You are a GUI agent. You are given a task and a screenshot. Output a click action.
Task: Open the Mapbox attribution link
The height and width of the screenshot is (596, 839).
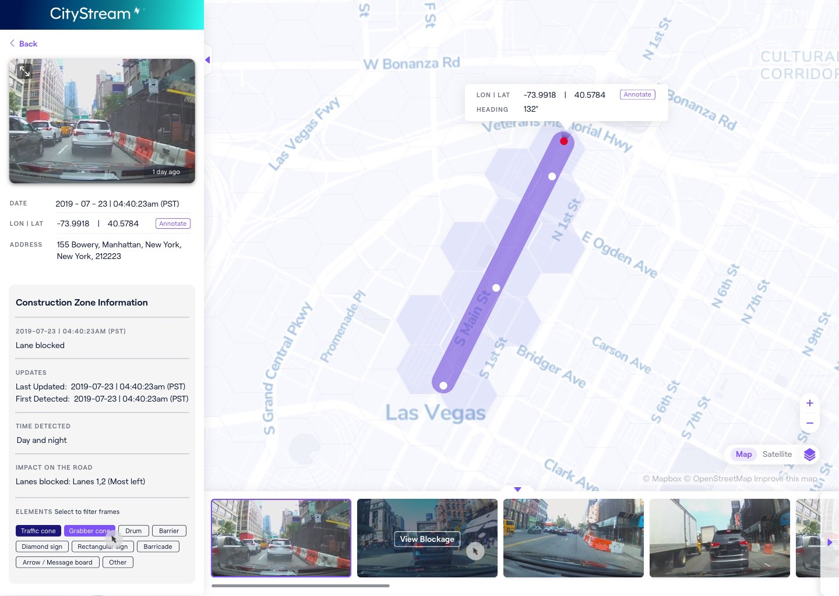[x=662, y=478]
